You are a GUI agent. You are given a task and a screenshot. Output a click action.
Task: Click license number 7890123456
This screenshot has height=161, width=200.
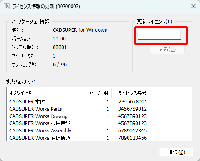click(x=133, y=138)
